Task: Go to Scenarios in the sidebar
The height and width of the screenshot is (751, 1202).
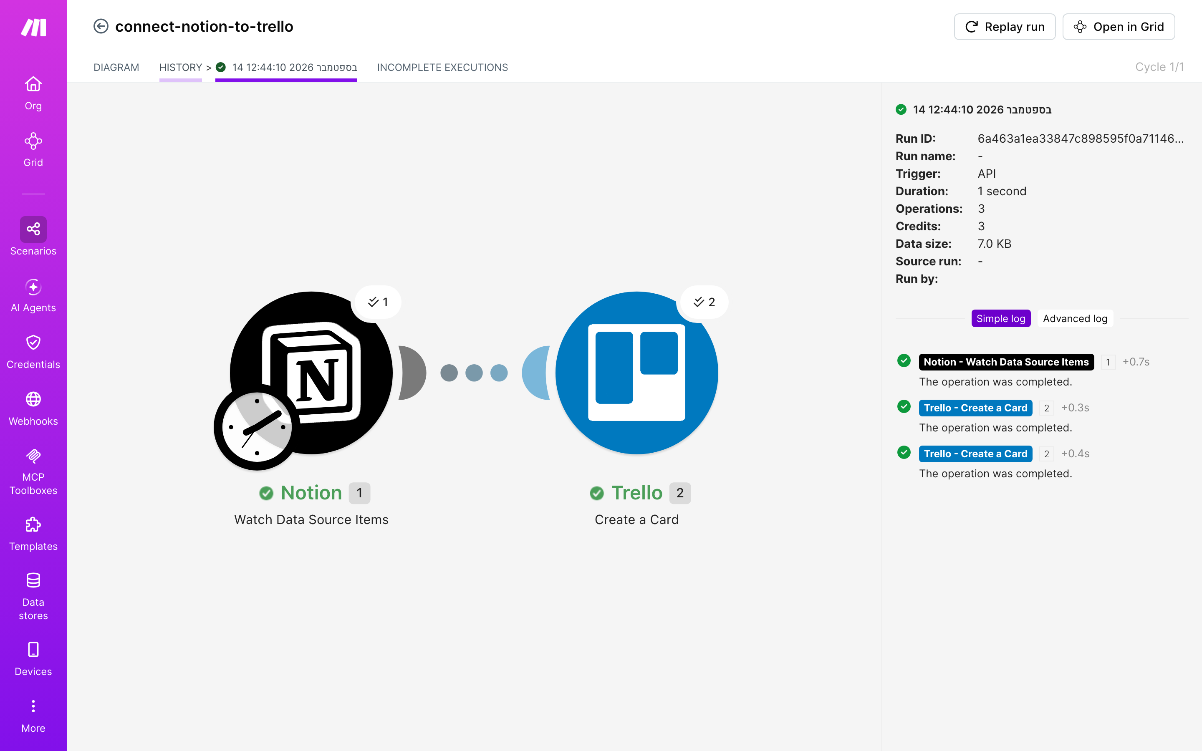Action: (33, 237)
